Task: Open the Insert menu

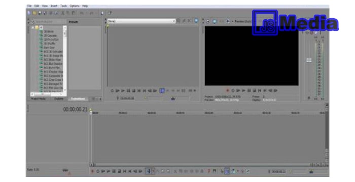Action: [54, 6]
